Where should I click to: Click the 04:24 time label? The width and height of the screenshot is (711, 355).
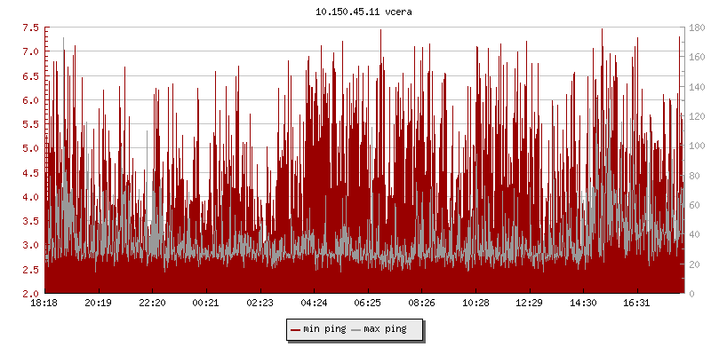coord(314,303)
